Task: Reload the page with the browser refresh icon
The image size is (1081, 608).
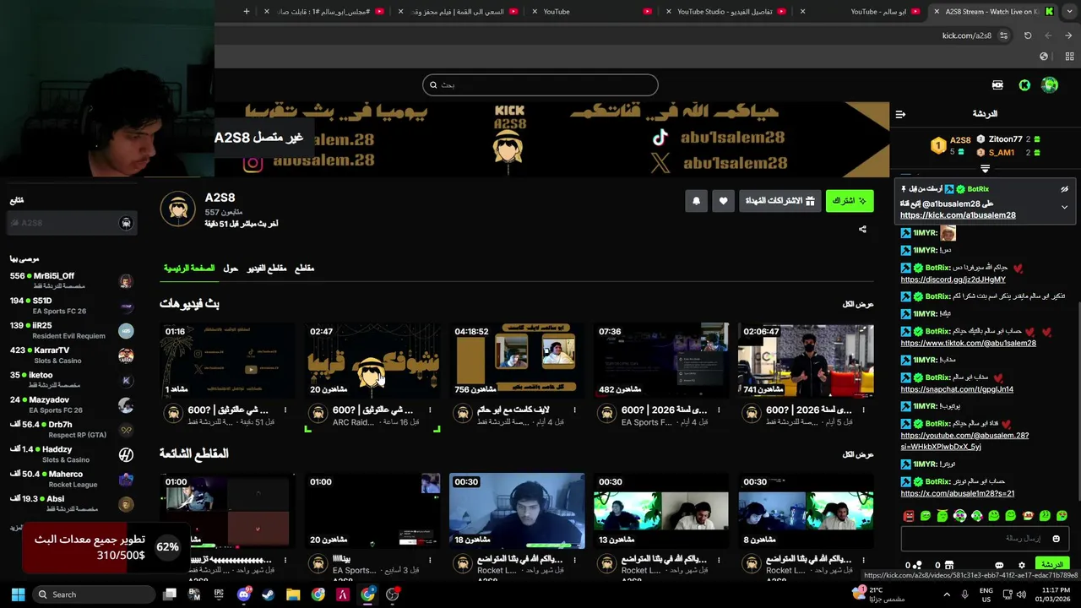Action: click(1028, 35)
